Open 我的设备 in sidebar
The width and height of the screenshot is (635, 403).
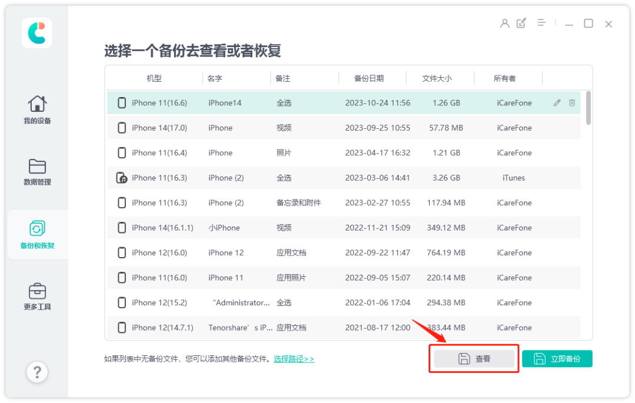pyautogui.click(x=37, y=110)
